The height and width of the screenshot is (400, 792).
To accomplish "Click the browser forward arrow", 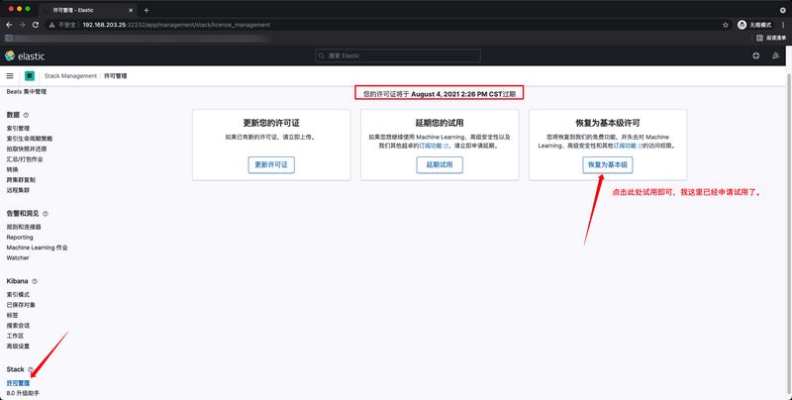I will (22, 25).
